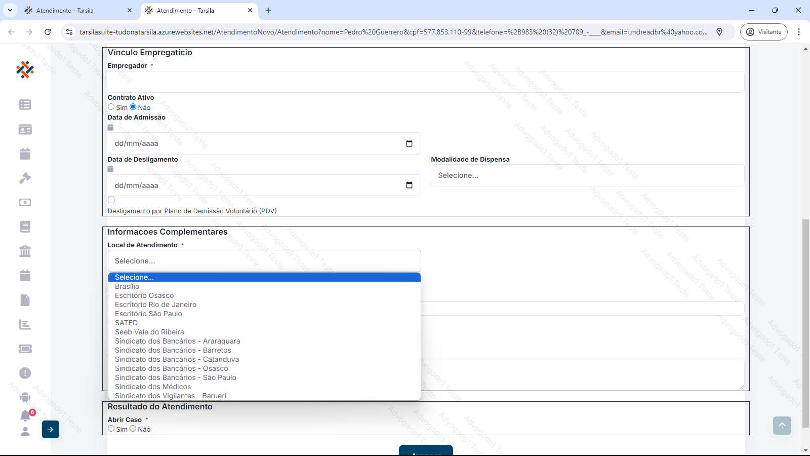Viewport: 810px width, 456px height.
Task: Open the notifications bell icon
Action: tap(25, 415)
